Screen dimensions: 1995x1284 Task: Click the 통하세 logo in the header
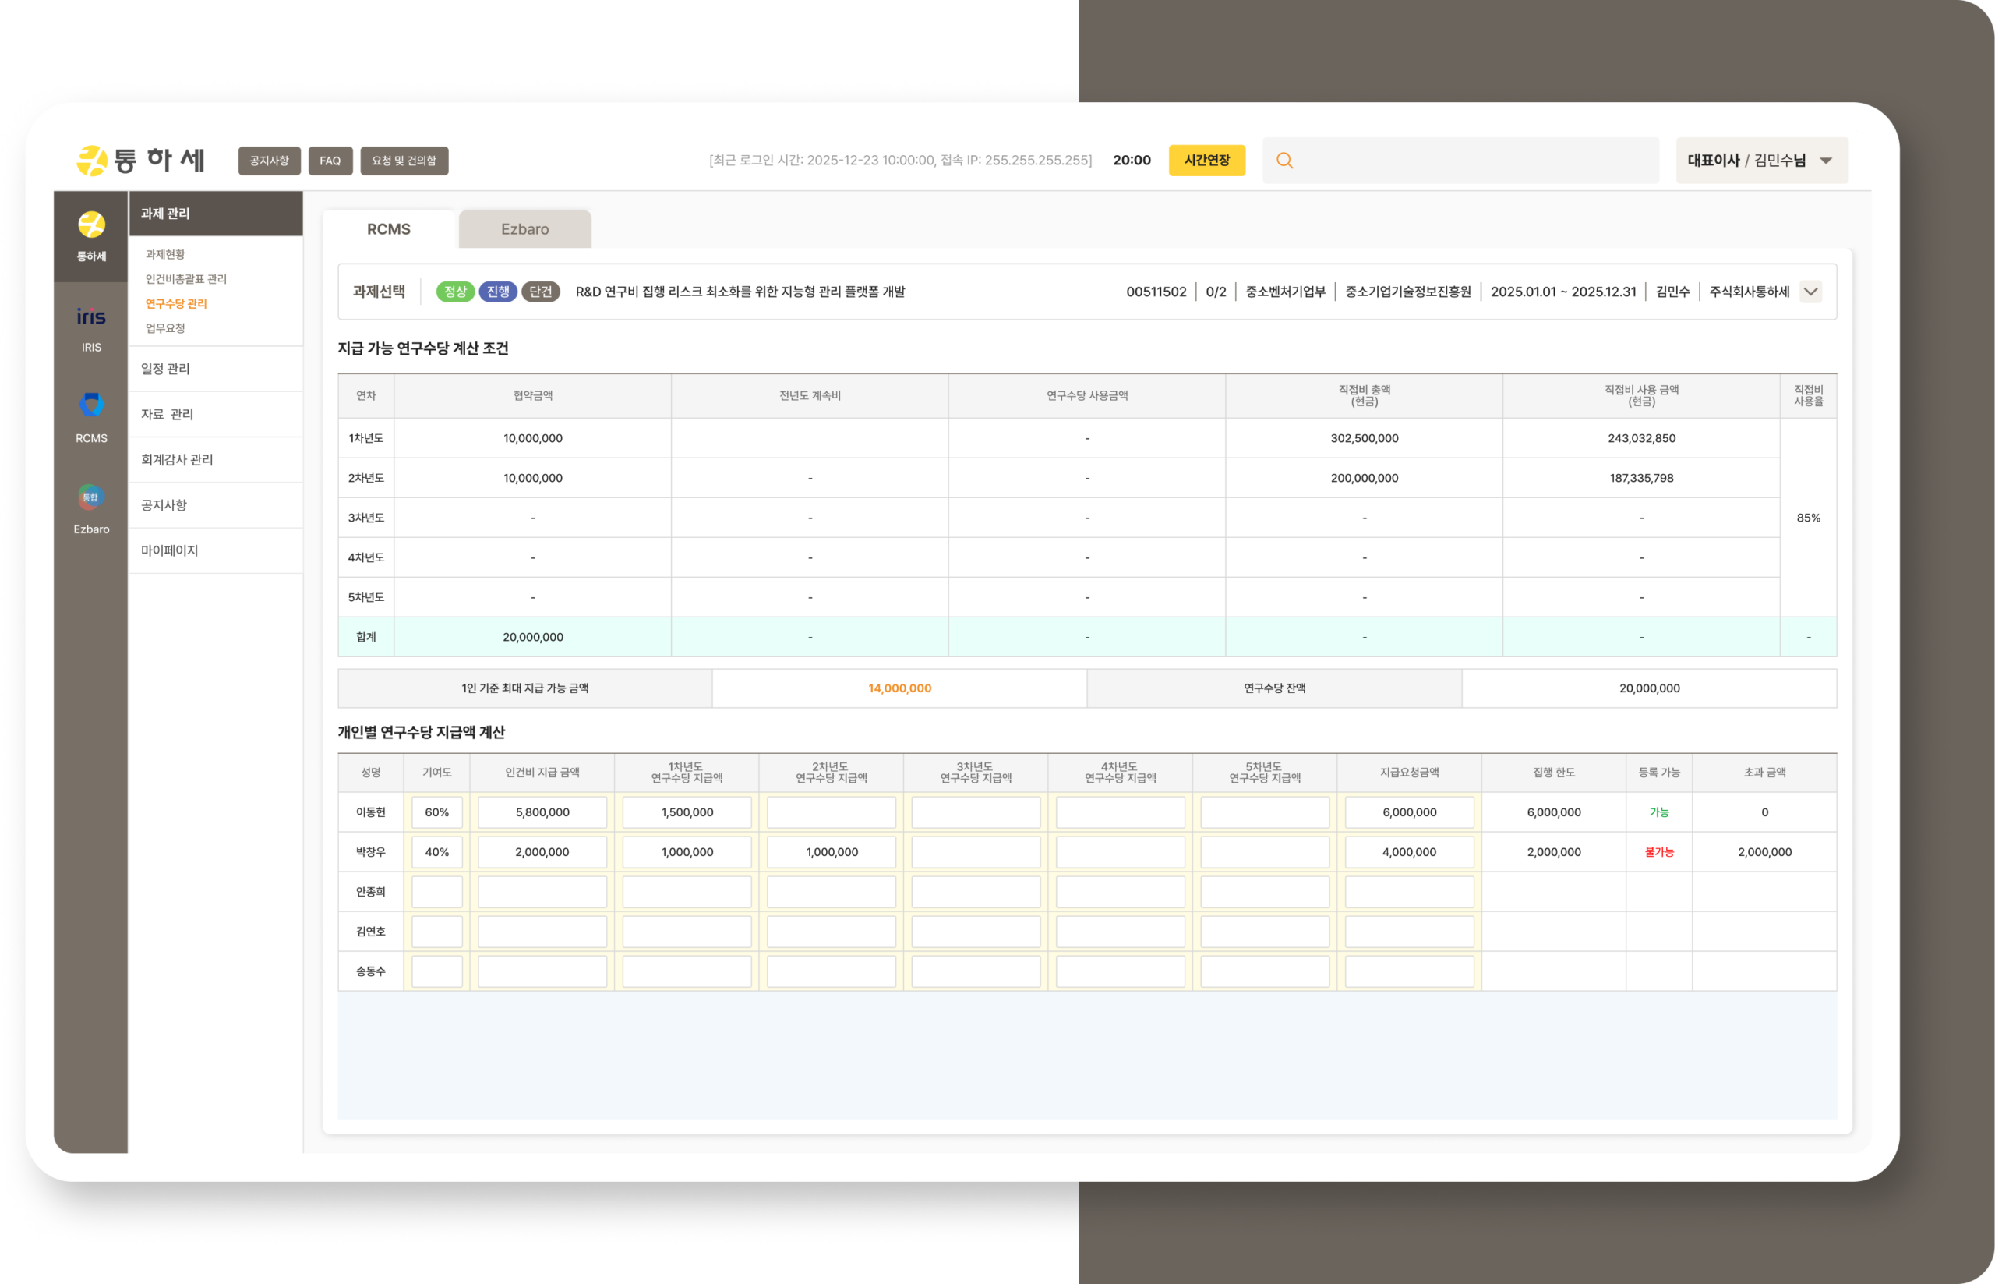point(140,160)
